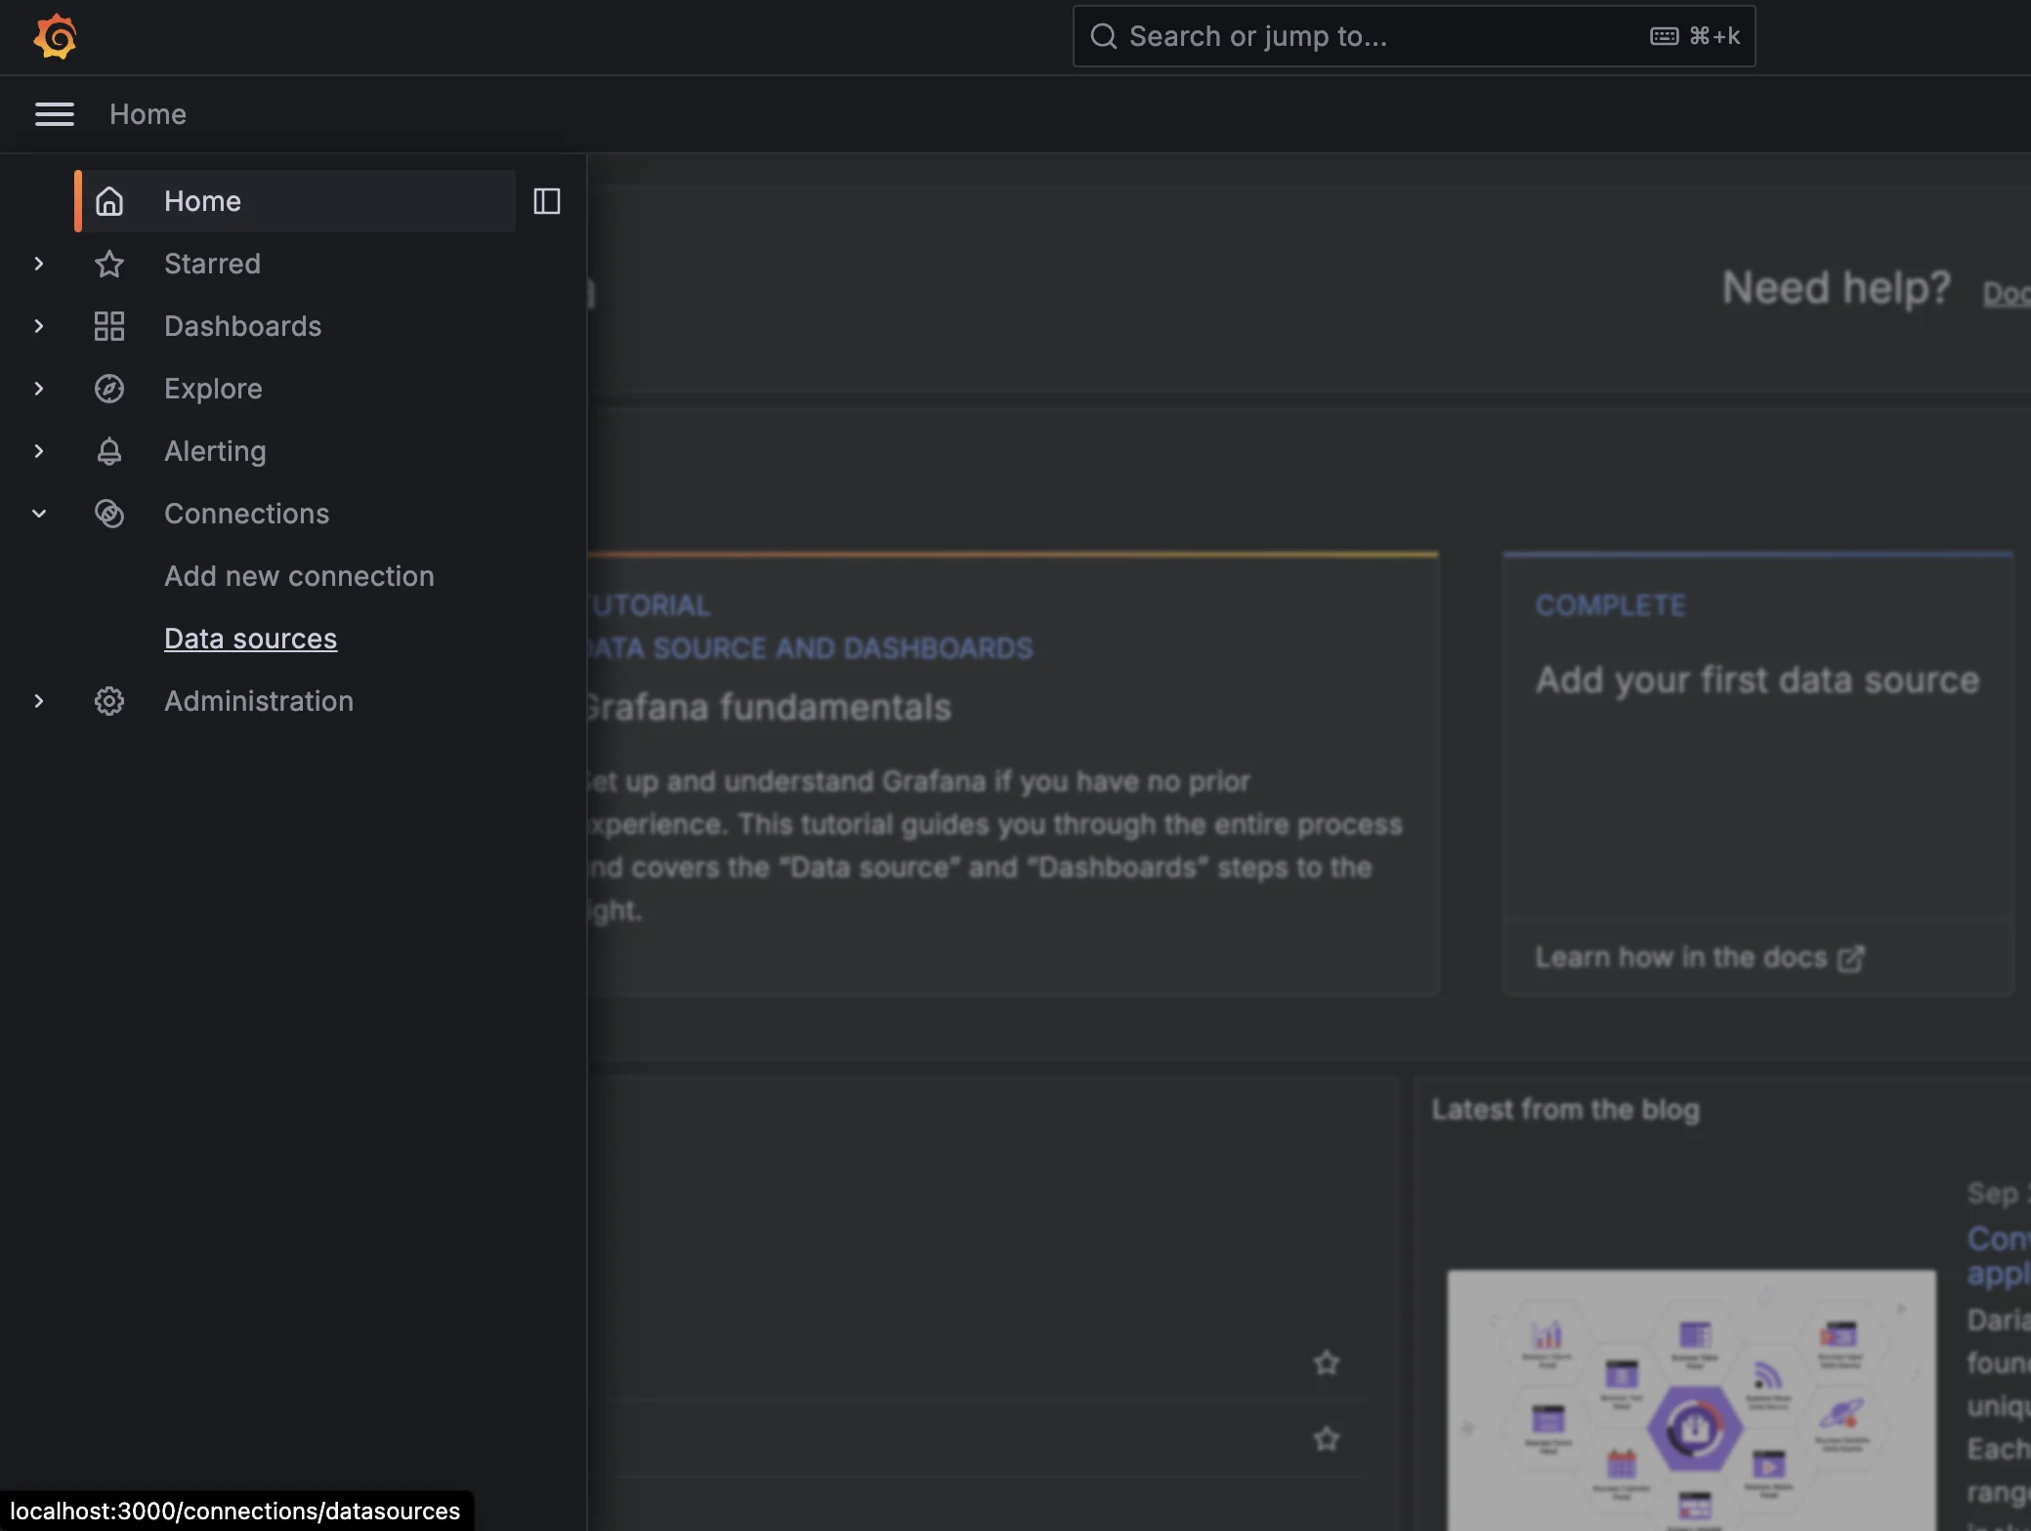This screenshot has height=1531, width=2031.
Task: Open the blog post thumbnail image
Action: point(1691,1400)
